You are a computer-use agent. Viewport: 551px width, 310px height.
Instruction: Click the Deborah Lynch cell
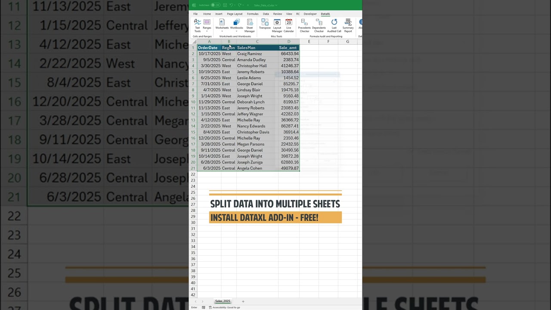click(x=257, y=102)
